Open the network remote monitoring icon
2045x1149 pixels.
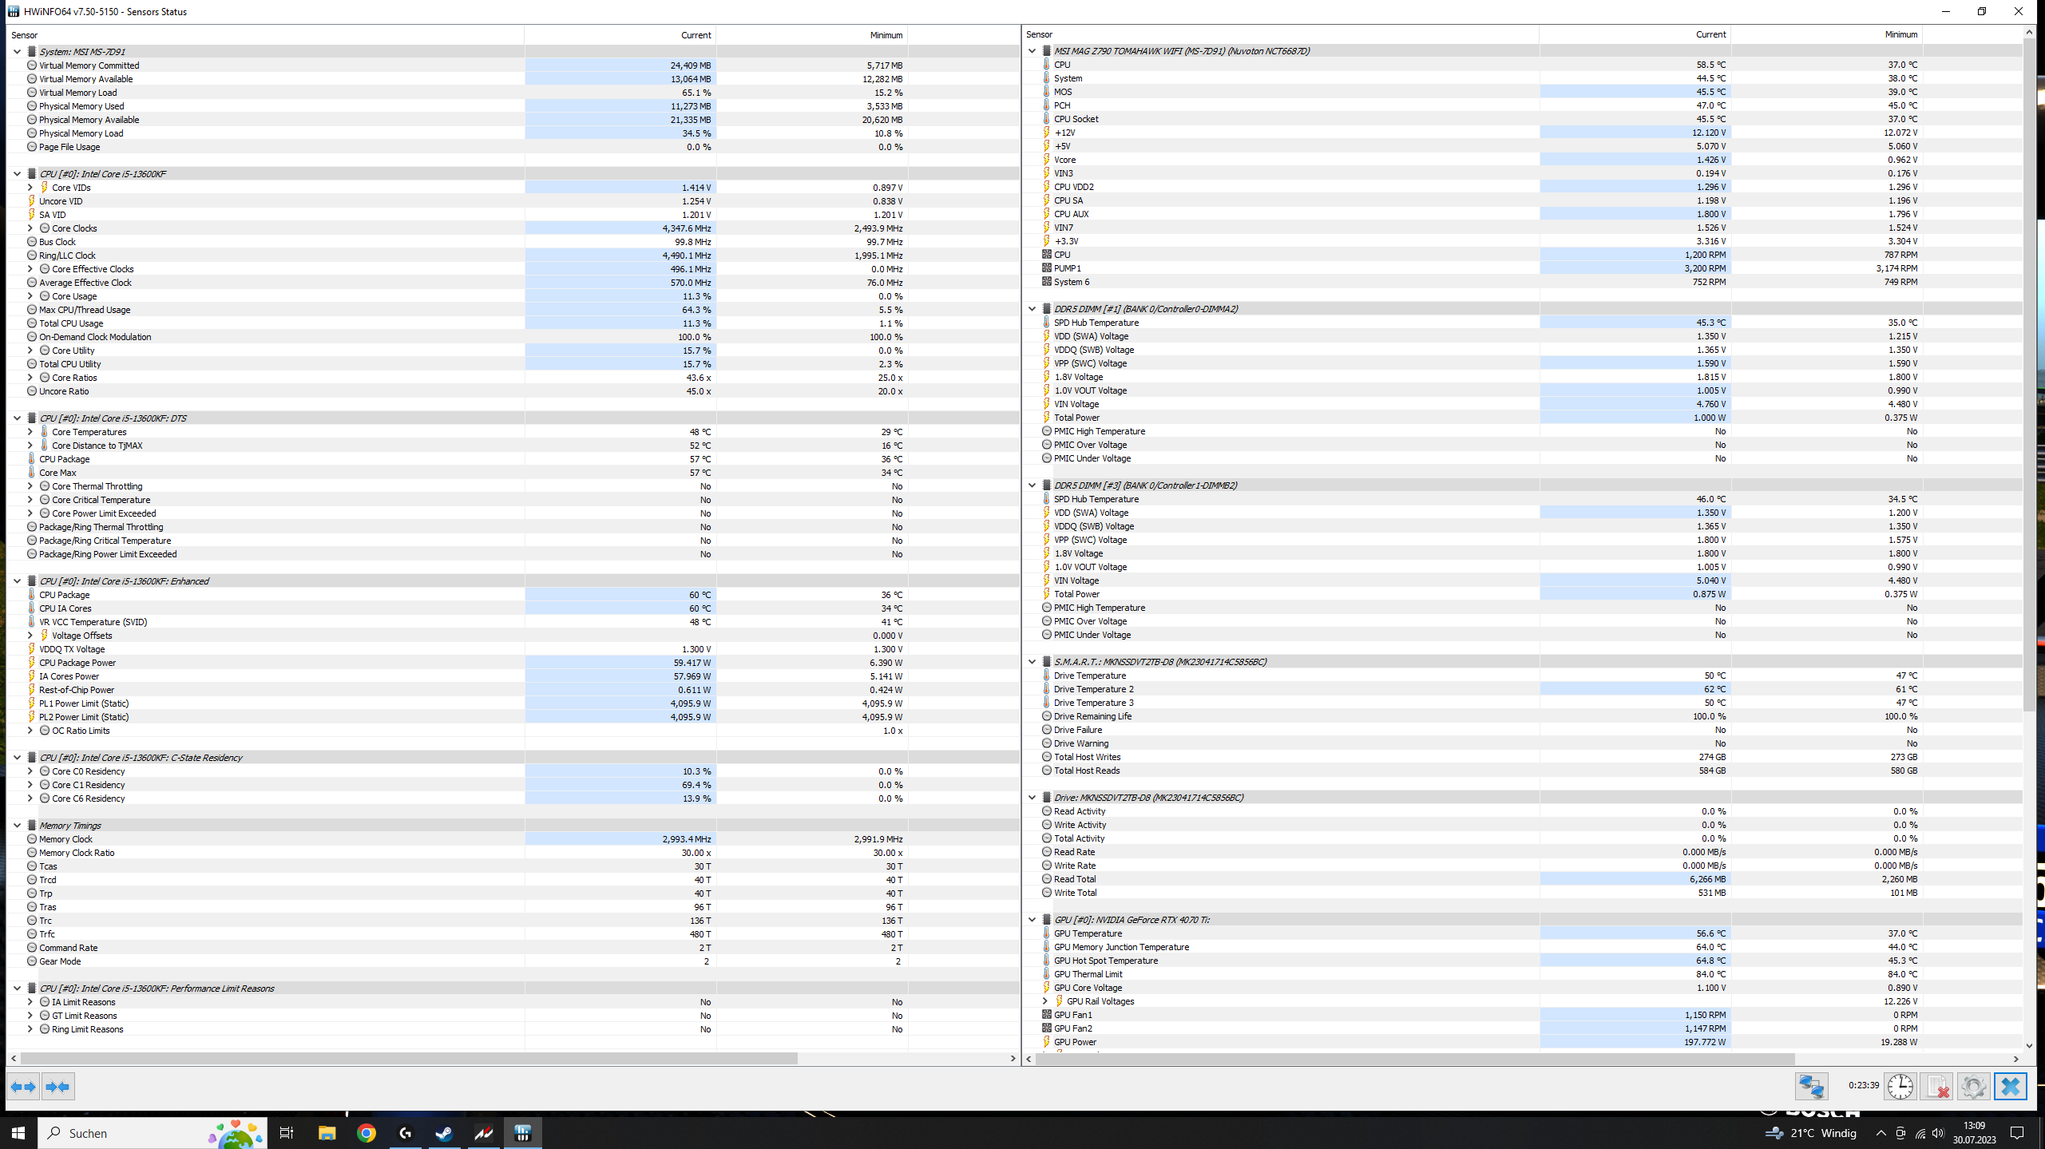pos(1811,1087)
